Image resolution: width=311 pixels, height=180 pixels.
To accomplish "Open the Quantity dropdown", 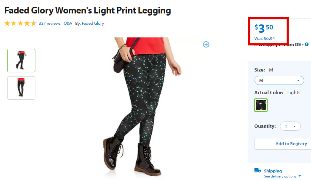I will [290, 126].
